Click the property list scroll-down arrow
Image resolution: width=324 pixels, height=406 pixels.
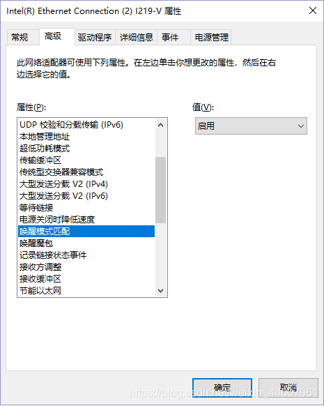point(160,291)
